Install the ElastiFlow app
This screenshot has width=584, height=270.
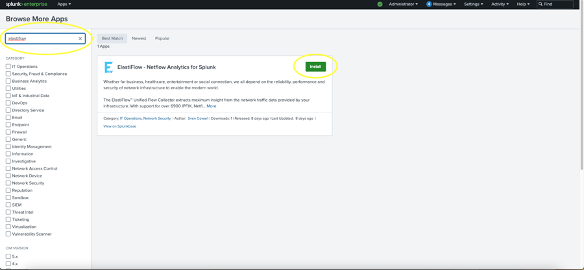point(315,67)
